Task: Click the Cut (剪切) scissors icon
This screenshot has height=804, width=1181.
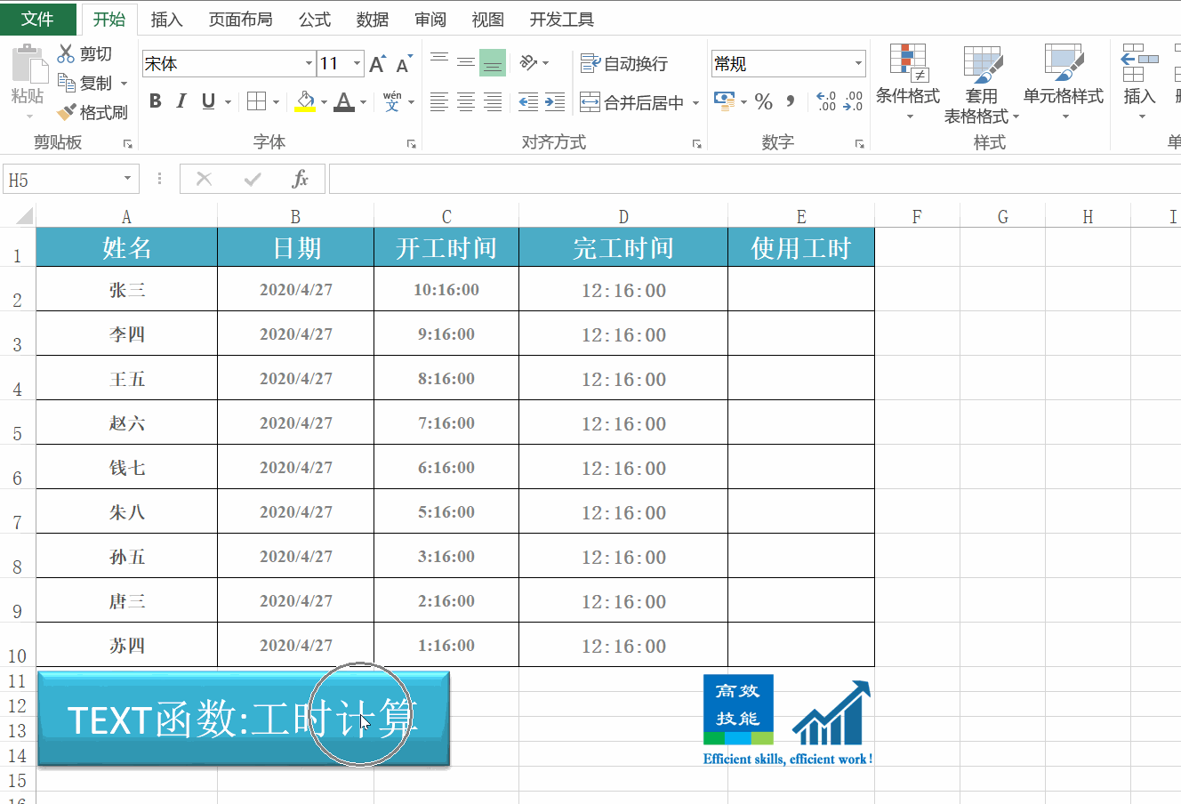Action: click(x=66, y=54)
